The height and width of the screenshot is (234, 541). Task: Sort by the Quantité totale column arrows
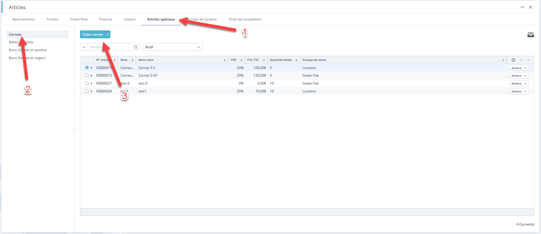(296, 60)
